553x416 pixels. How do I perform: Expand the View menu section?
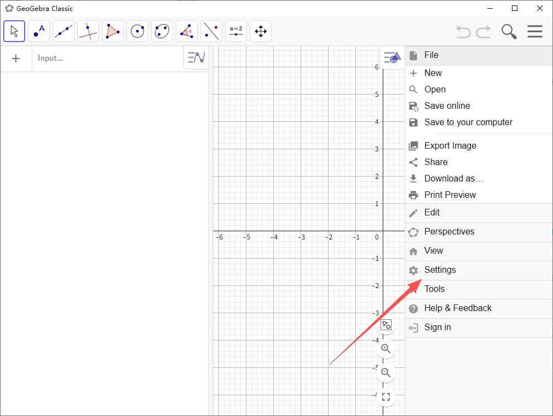point(479,251)
